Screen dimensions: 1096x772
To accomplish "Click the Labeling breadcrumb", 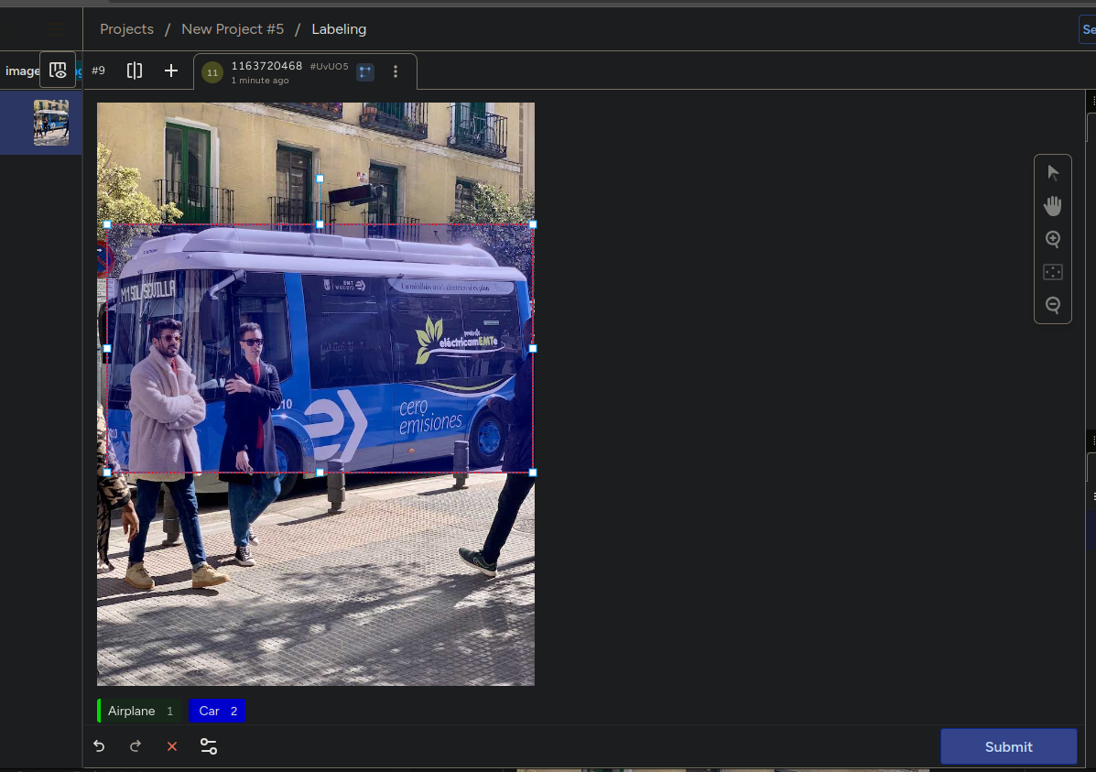I will coord(339,29).
